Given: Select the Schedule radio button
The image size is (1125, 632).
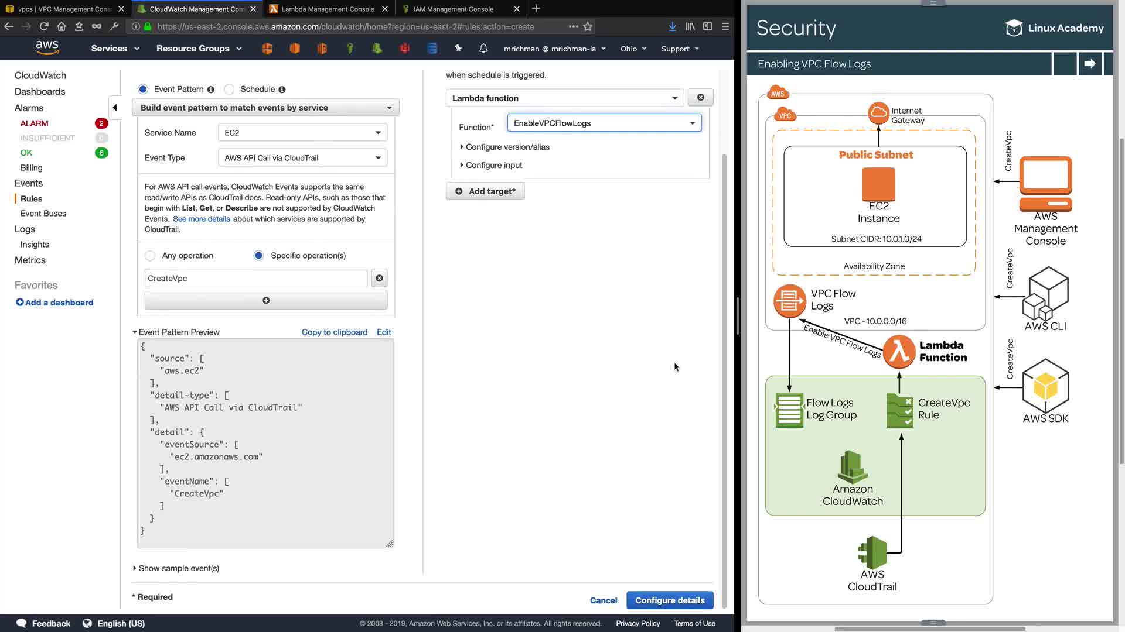Looking at the screenshot, I should click(230, 90).
